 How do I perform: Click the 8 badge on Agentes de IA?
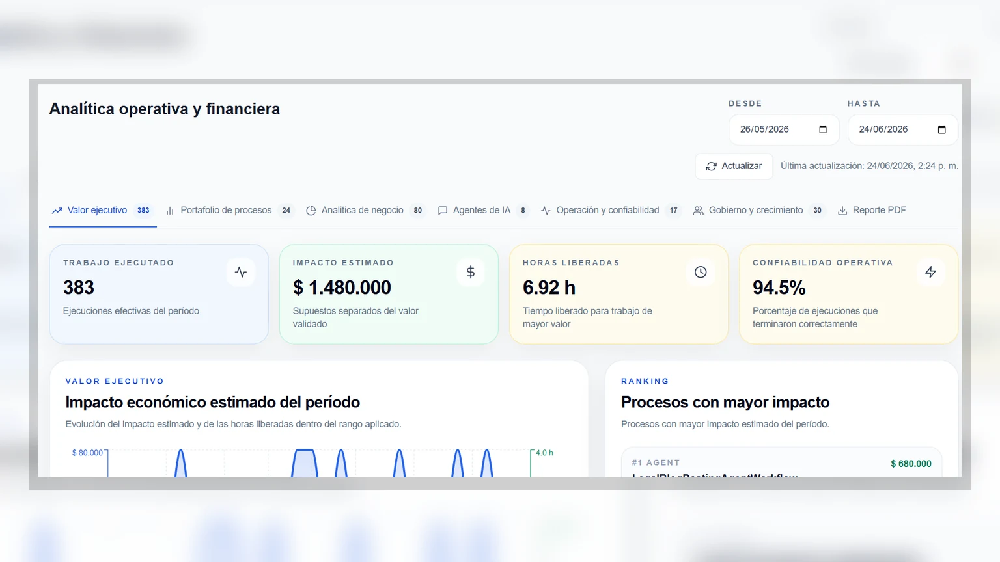(523, 210)
